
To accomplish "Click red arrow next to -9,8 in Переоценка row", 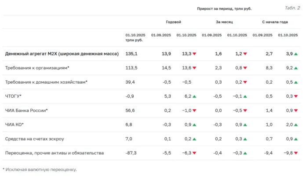I will [x=296, y=153].
